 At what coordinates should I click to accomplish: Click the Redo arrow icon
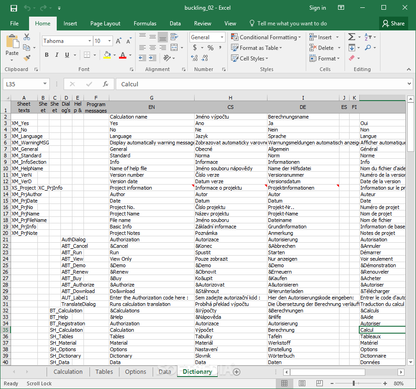[x=43, y=8]
